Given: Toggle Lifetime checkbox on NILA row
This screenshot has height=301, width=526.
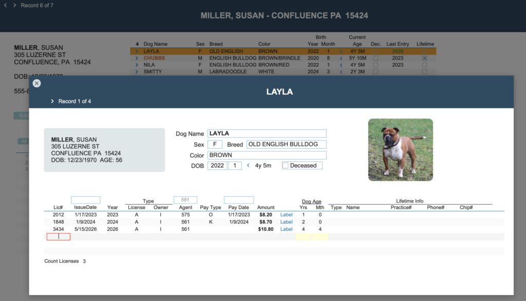Looking at the screenshot, I should (x=425, y=65).
